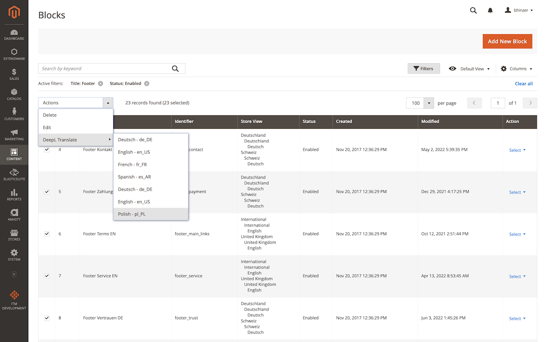Open the Amasty sidebar menu
547x342 pixels.
pyautogui.click(x=14, y=215)
